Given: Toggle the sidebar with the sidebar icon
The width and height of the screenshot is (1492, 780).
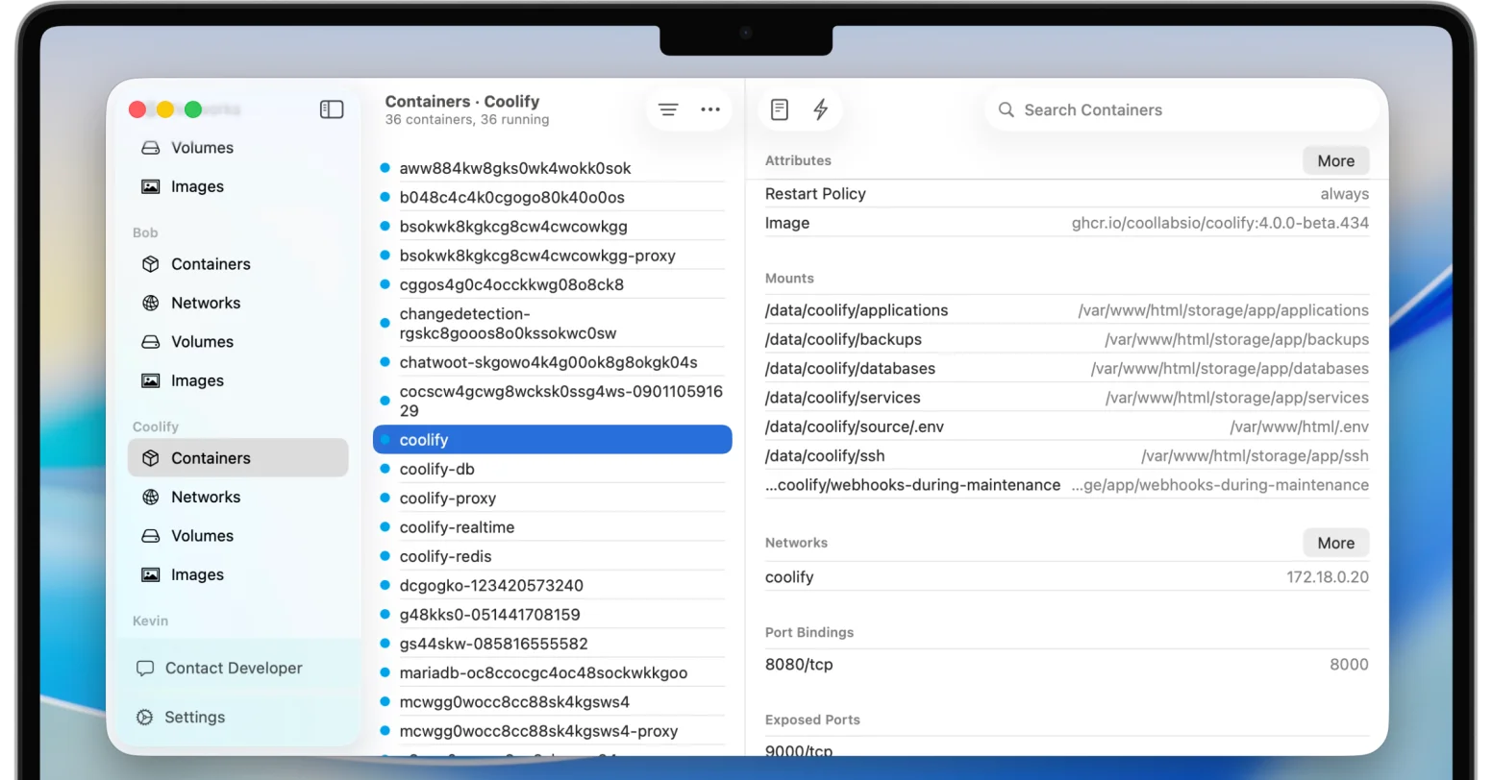Looking at the screenshot, I should (x=332, y=109).
